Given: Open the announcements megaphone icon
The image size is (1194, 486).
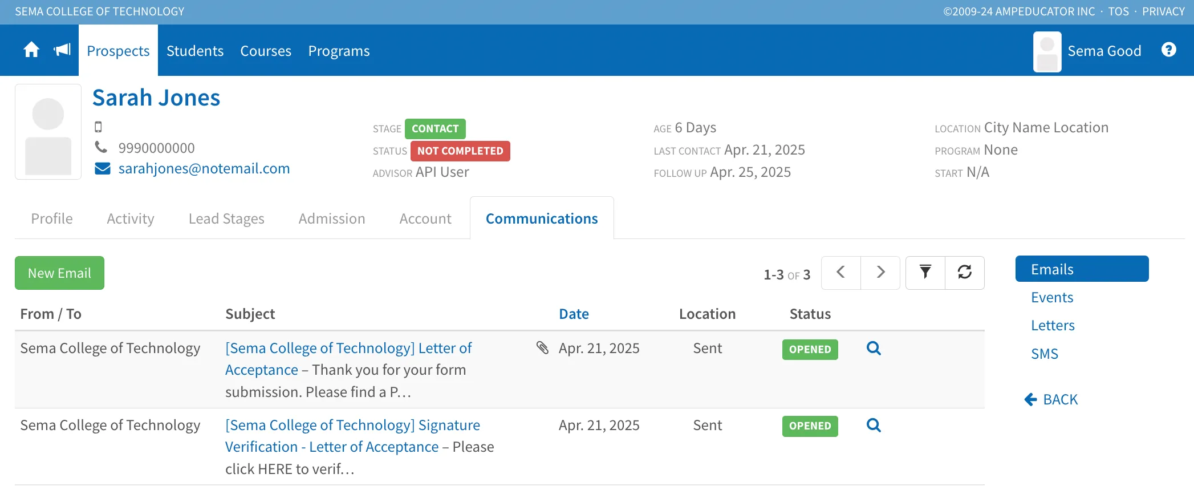Looking at the screenshot, I should coord(62,50).
